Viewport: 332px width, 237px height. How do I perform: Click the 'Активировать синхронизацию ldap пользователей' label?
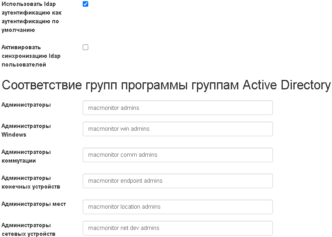pyautogui.click(x=31, y=56)
